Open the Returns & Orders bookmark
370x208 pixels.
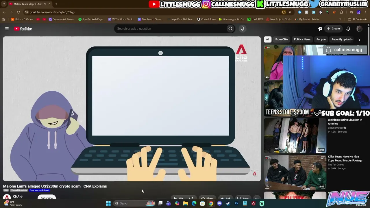pos(22,19)
